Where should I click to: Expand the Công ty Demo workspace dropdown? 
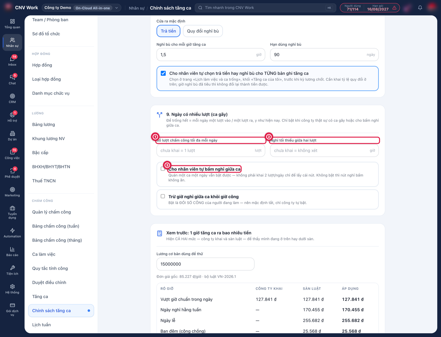[x=81, y=8]
